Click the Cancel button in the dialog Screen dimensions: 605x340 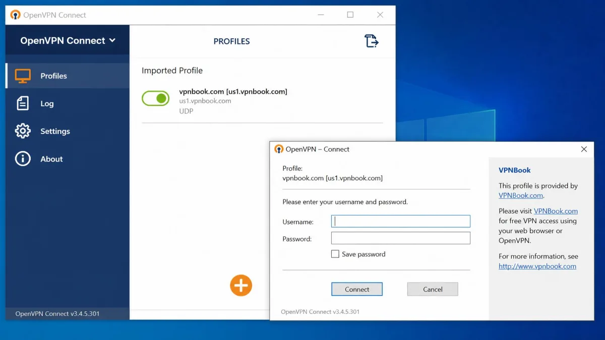click(433, 289)
